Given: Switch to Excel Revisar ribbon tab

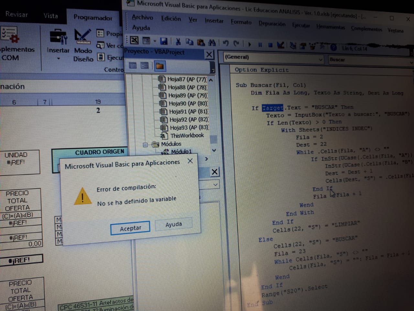Looking at the screenshot, I should [16, 14].
